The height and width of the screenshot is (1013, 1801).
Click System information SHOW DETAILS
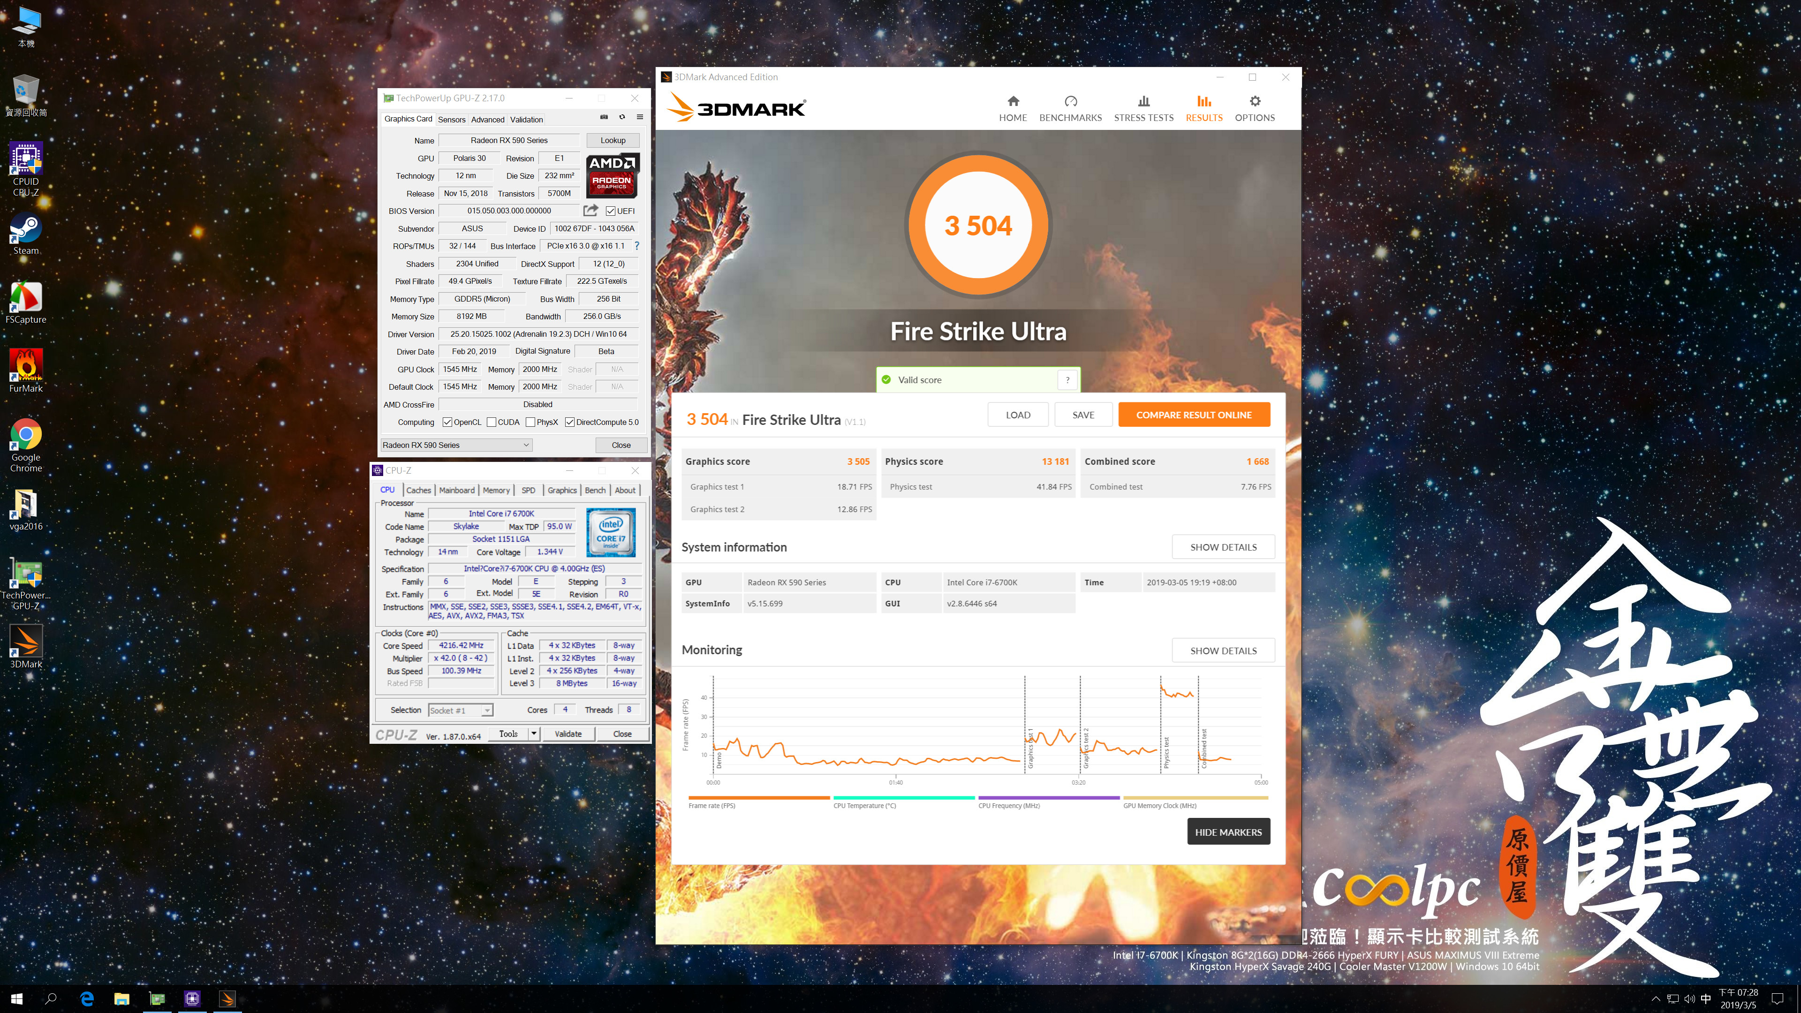click(1223, 547)
